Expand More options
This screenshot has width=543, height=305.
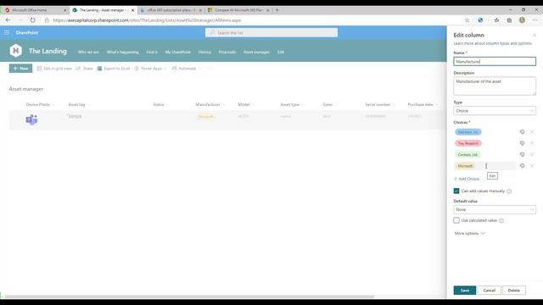pyautogui.click(x=469, y=234)
